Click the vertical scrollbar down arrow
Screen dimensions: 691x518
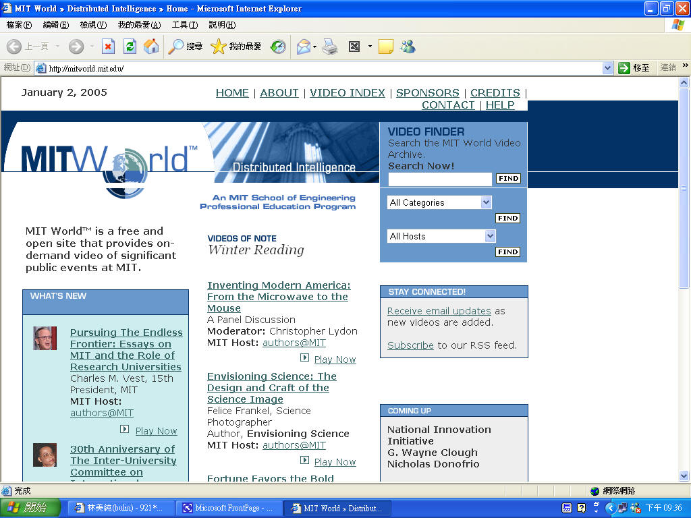point(684,476)
